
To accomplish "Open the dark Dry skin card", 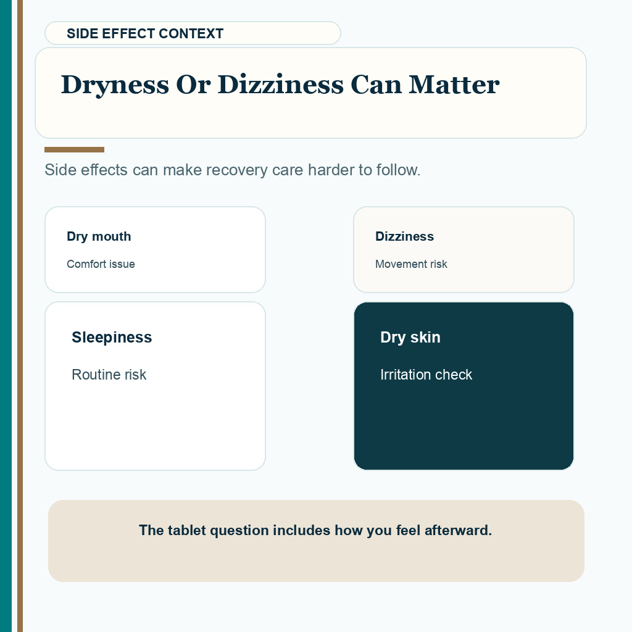I will pyautogui.click(x=464, y=386).
